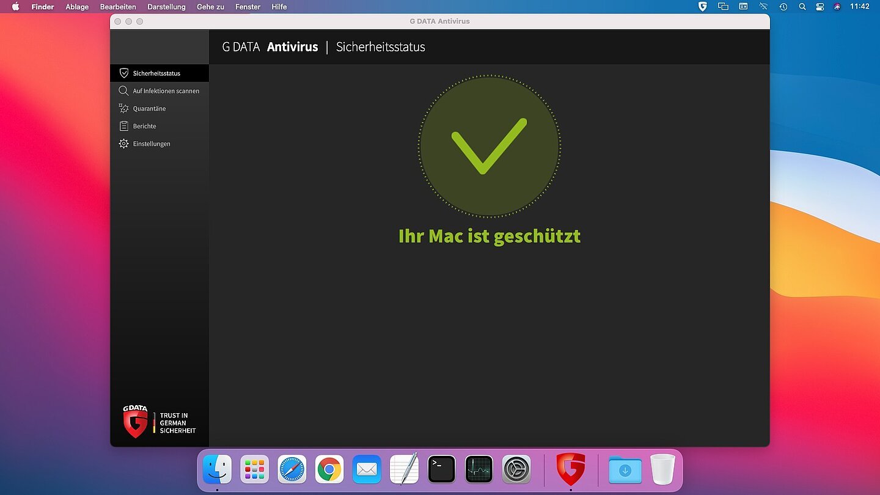
Task: Click G DATA Antivirus icon in Dock
Action: coord(571,469)
